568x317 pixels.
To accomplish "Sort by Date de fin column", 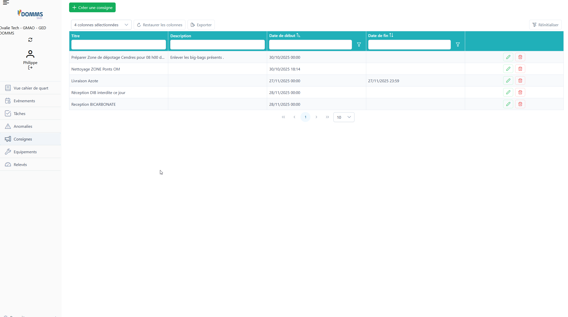I will (391, 35).
